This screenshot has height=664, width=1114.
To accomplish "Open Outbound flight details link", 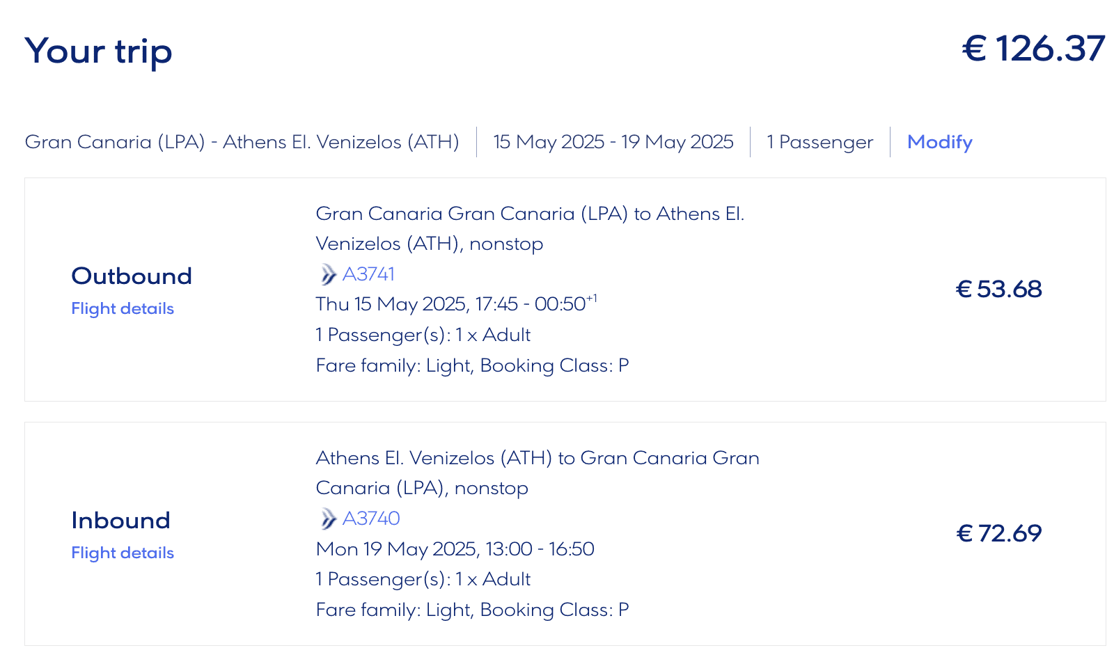I will [123, 308].
